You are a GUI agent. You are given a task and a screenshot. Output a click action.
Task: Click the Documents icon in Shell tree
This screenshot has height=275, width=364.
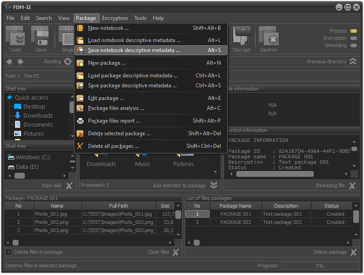18,124
